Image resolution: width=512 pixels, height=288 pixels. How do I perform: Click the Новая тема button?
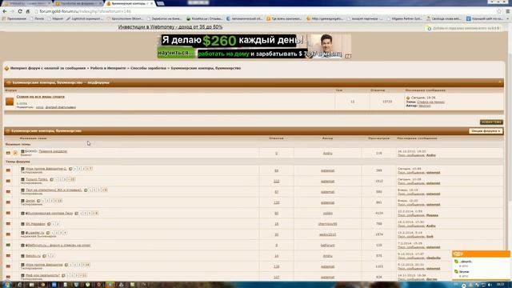click(x=491, y=122)
